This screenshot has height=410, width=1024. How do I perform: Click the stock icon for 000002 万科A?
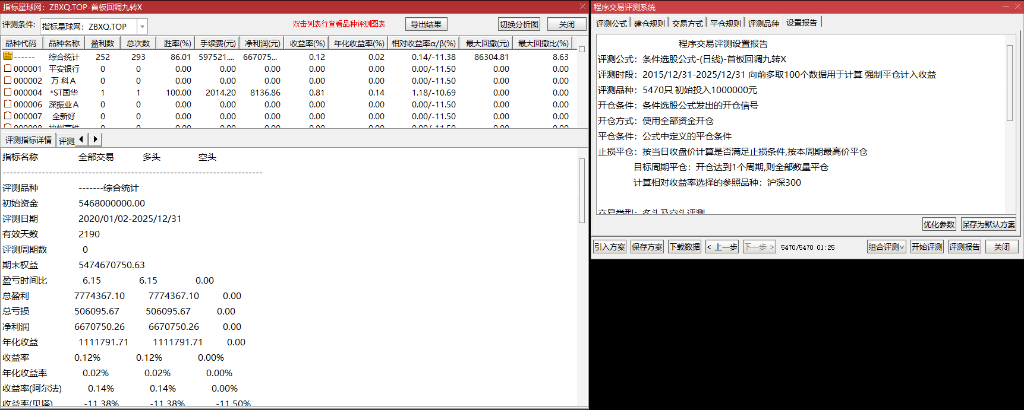coord(8,80)
